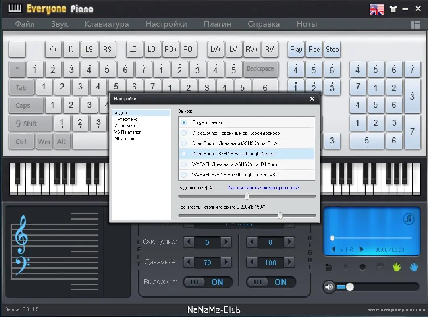Open the Плагин menu
This screenshot has height=317, width=428.
tap(217, 24)
